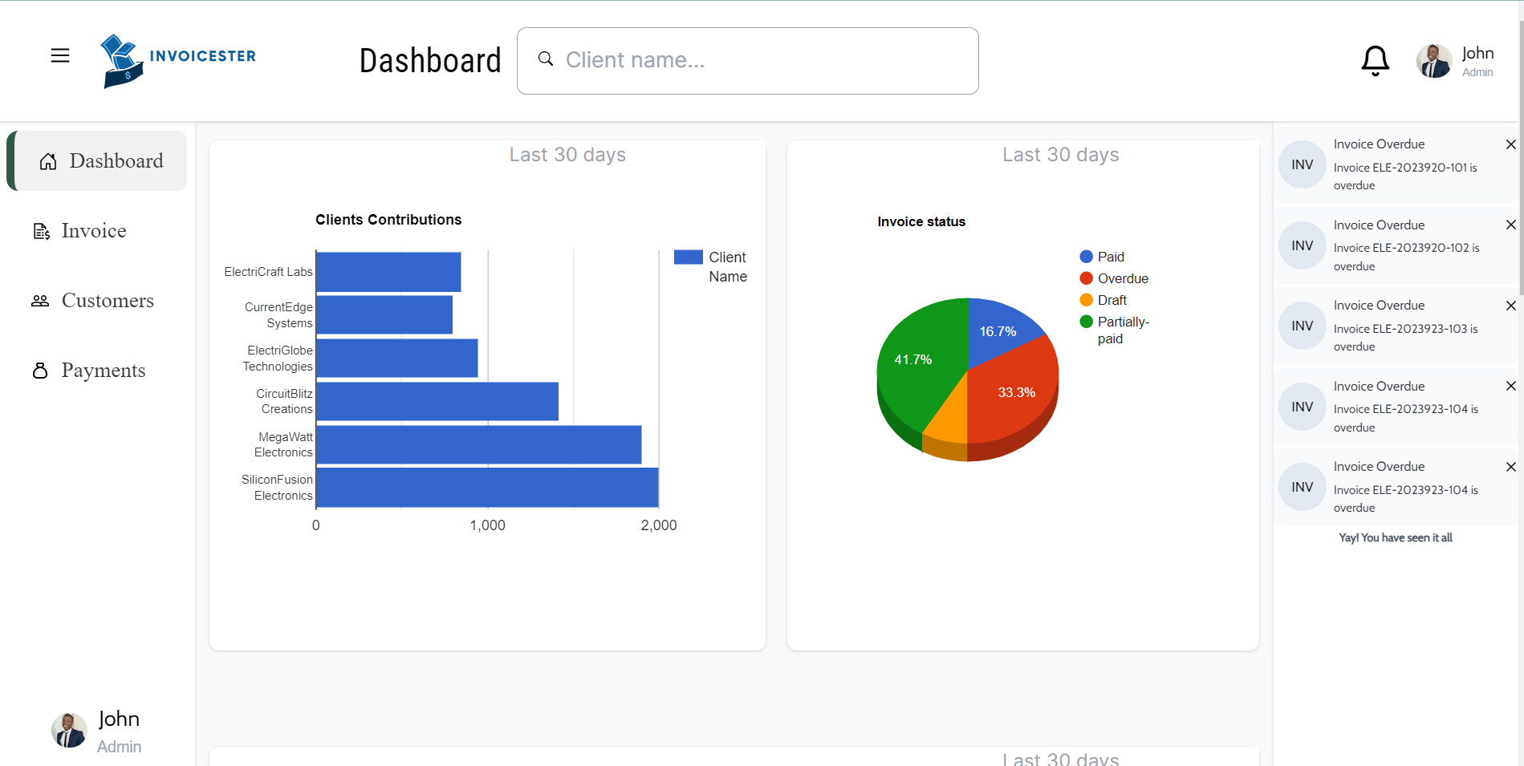Viewport: 1524px width, 766px height.
Task: Click the CircuitBlitz Creations bar
Action: coord(437,401)
